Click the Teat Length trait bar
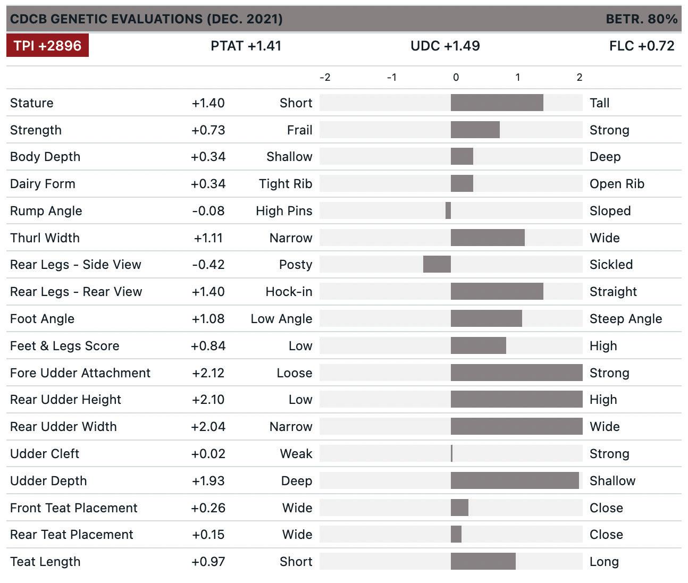The image size is (688, 583). [x=483, y=562]
